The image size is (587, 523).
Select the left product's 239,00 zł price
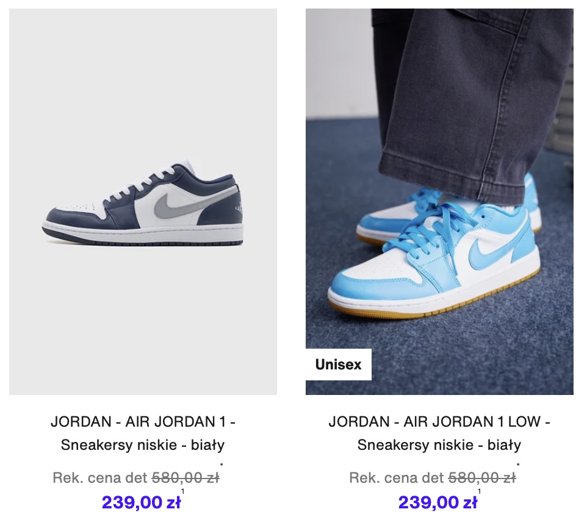click(141, 502)
